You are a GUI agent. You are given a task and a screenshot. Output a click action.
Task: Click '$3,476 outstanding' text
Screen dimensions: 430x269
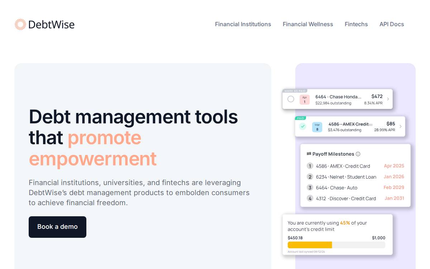click(x=345, y=130)
